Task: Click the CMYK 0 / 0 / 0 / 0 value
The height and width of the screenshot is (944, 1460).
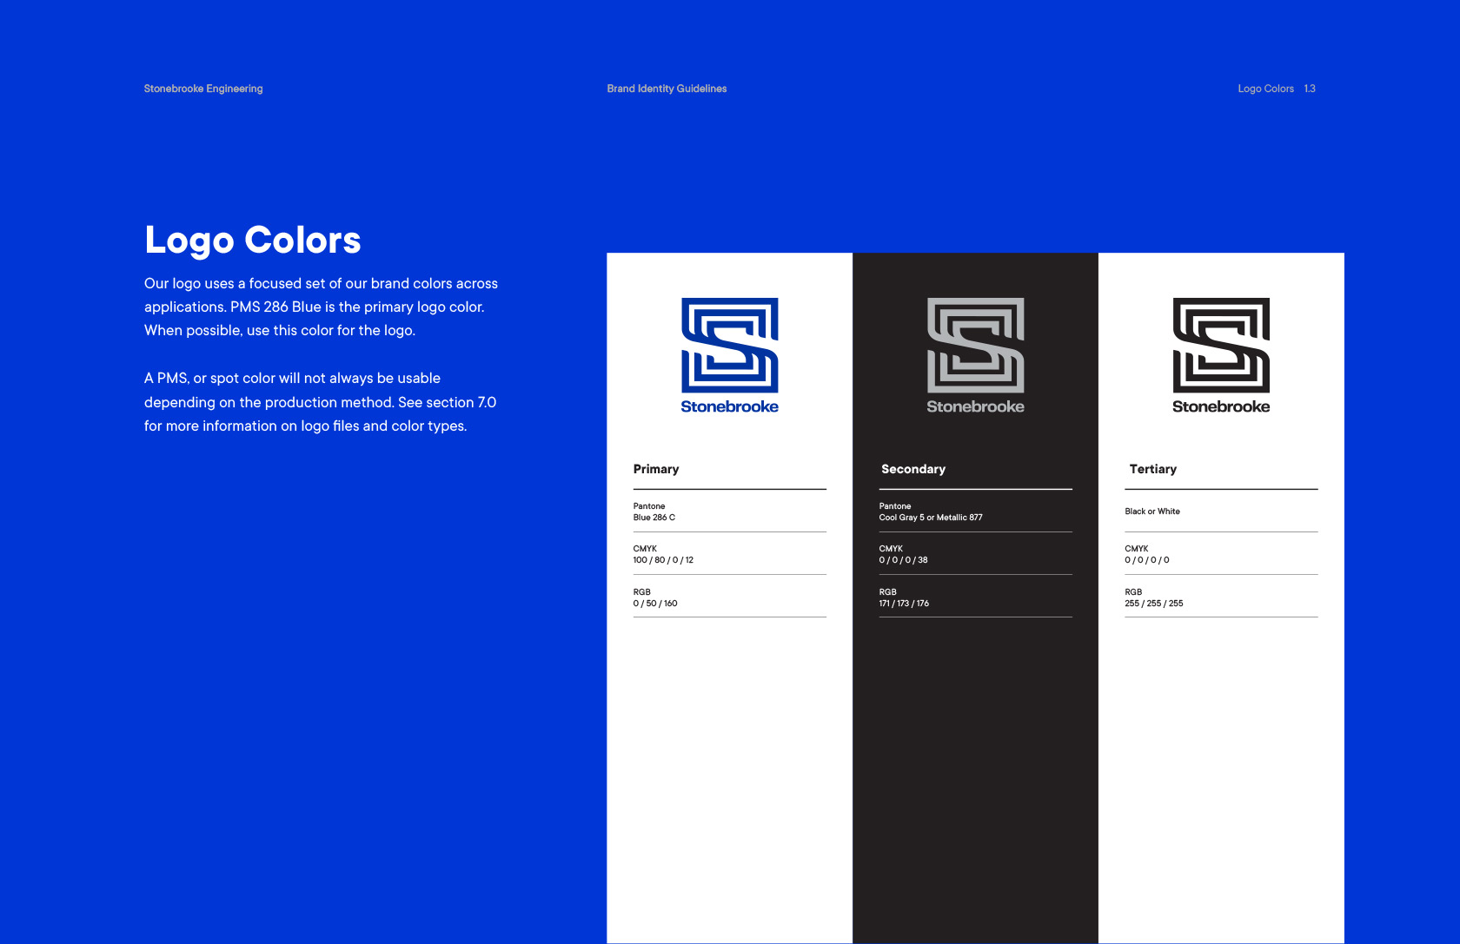Action: pos(1147,554)
